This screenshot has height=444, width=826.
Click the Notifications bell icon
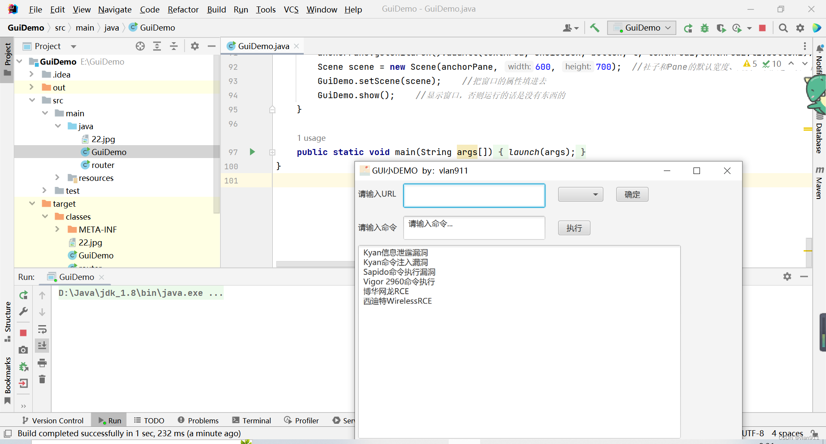[x=820, y=48]
